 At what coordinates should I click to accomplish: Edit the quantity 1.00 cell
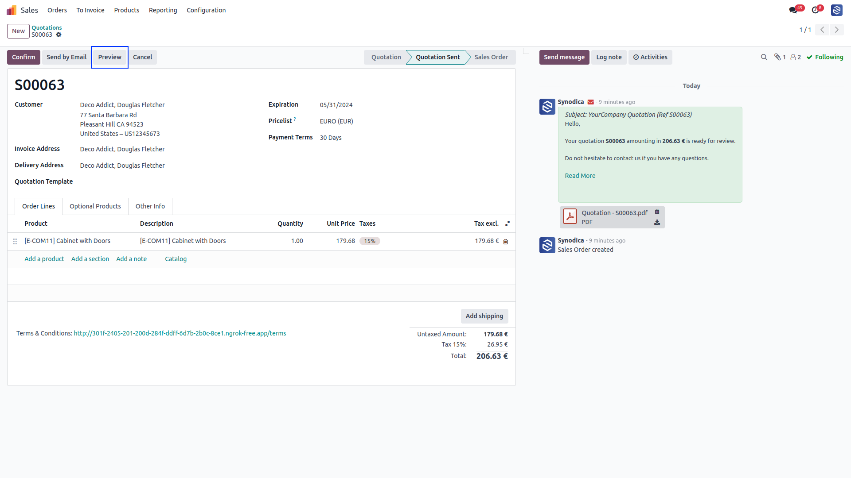[x=297, y=241]
